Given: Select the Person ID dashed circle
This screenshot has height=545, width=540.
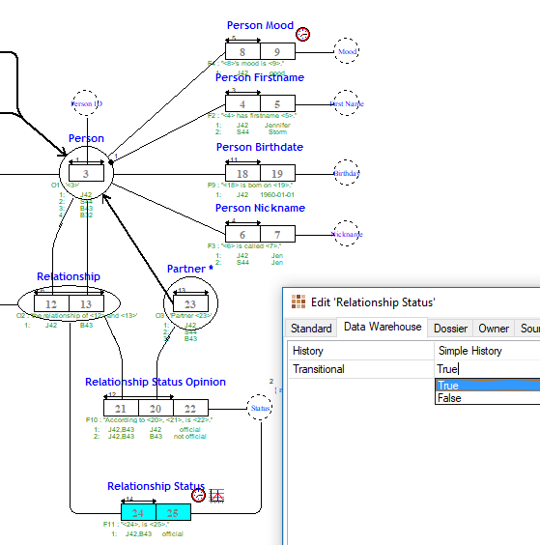Looking at the screenshot, I should click(x=86, y=103).
